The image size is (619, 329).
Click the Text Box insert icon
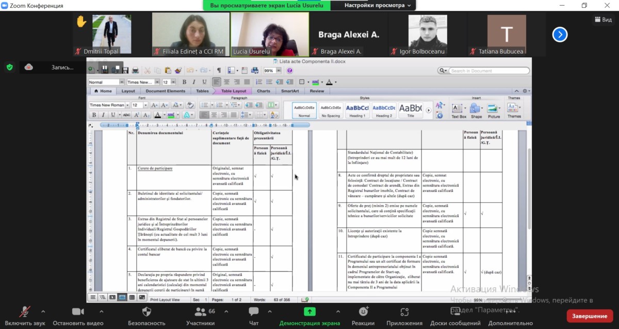pos(458,108)
